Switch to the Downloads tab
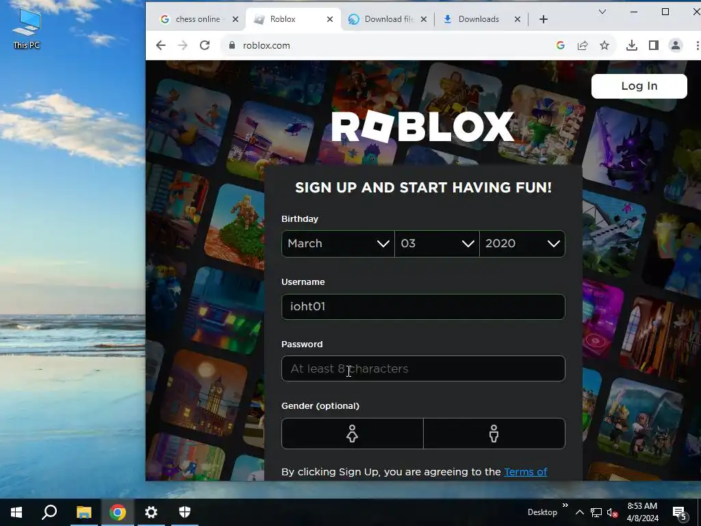 click(481, 19)
